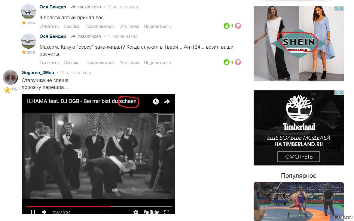
Task: Click '10 часов назад' timestamp
Action: click(x=122, y=7)
